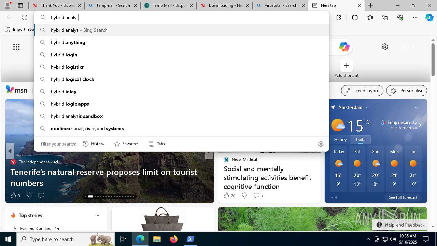Show previous carousel slide arrow
The width and height of the screenshot is (437, 246).
pos(10,151)
